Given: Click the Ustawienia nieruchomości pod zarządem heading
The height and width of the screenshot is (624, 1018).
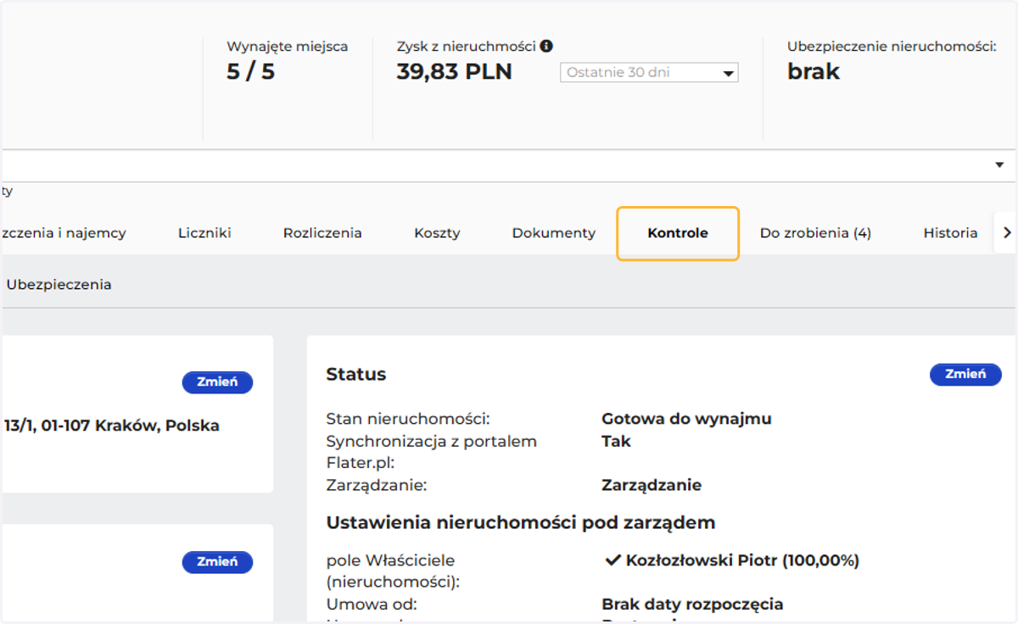Looking at the screenshot, I should pos(521,522).
